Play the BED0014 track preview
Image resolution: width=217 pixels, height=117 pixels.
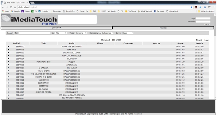pos(9,89)
